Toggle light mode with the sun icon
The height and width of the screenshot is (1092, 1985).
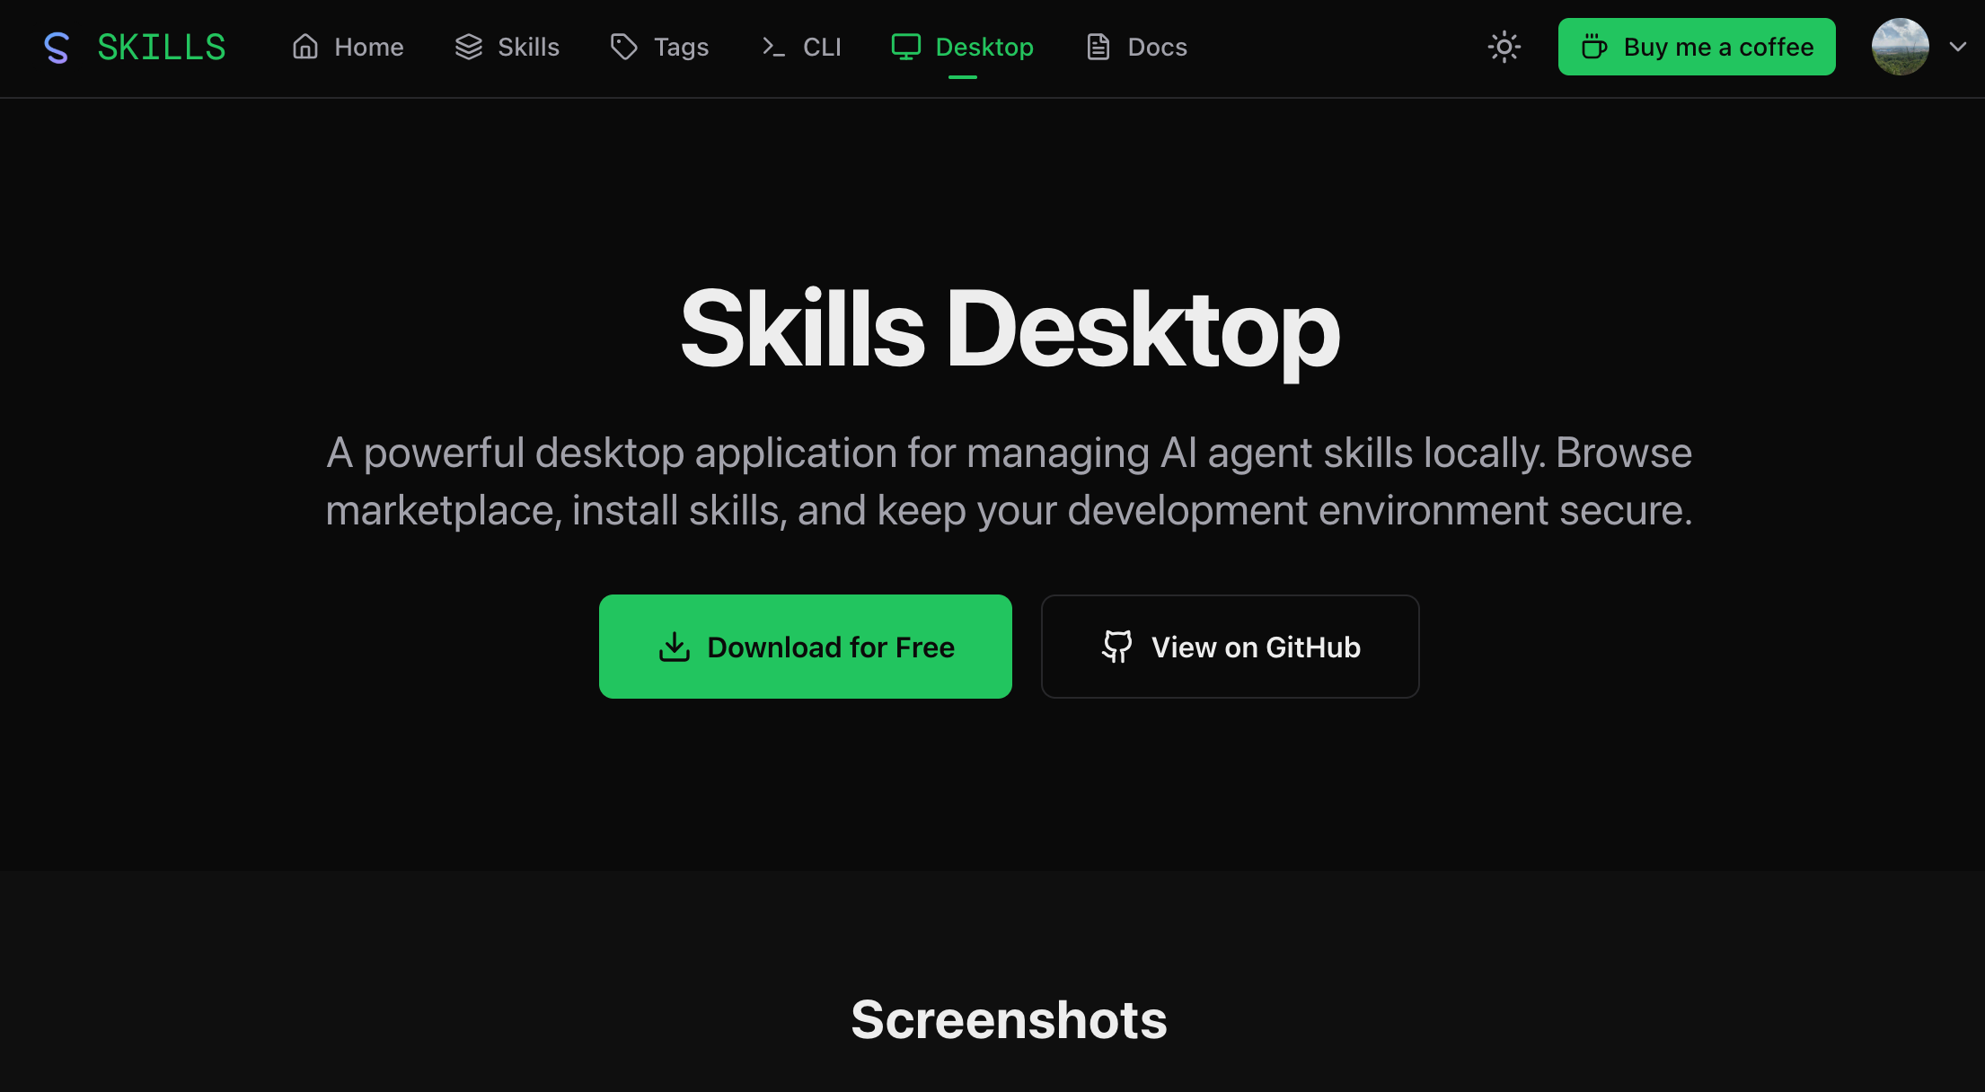pyautogui.click(x=1504, y=47)
